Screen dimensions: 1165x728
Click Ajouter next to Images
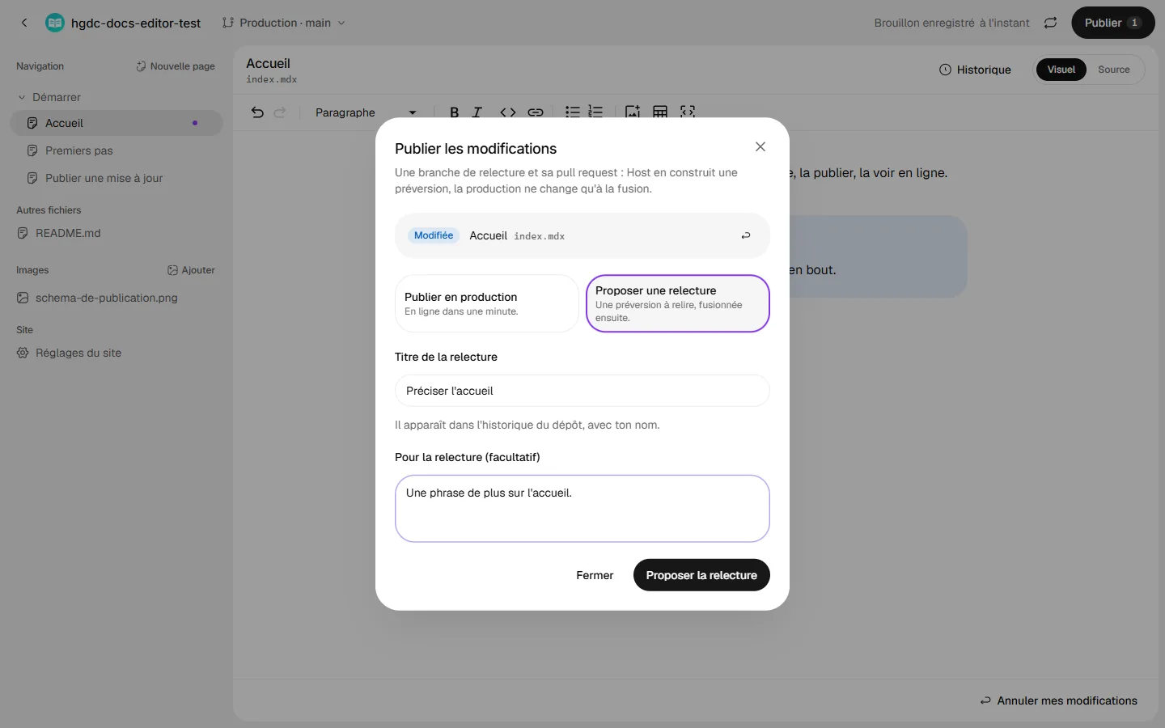pyautogui.click(x=191, y=270)
